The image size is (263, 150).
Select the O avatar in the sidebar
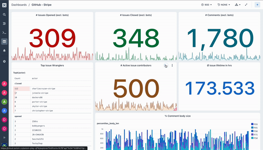(4, 129)
